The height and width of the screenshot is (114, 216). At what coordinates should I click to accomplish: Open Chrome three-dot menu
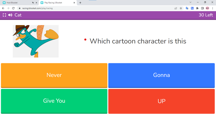click(213, 8)
